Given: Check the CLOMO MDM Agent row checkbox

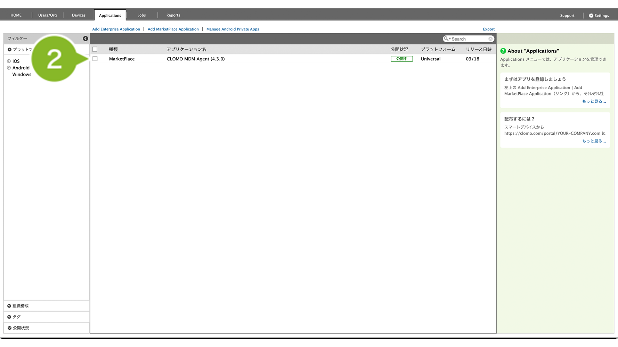Looking at the screenshot, I should 95,59.
